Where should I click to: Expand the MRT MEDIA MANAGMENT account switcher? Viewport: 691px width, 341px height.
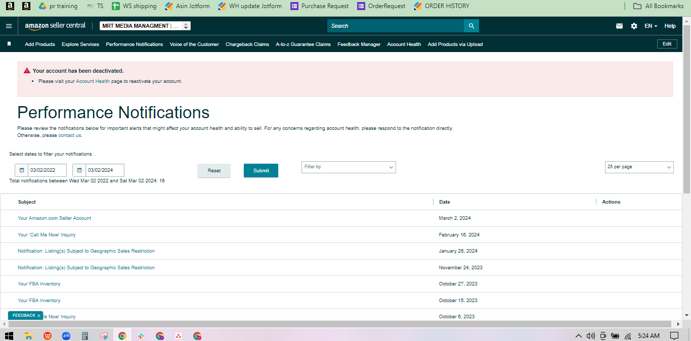[145, 26]
